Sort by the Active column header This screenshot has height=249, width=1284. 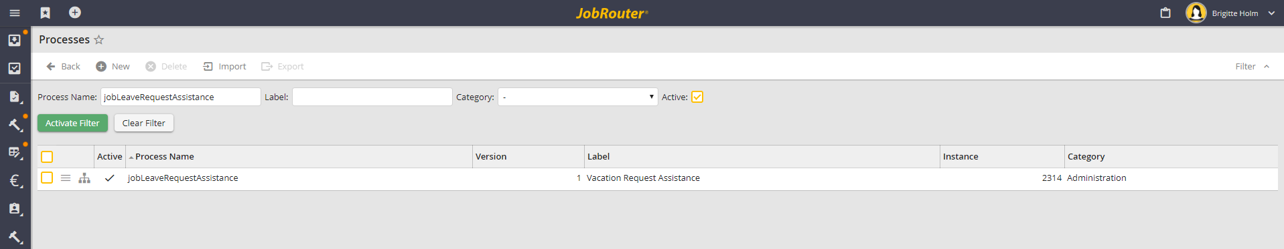point(110,156)
